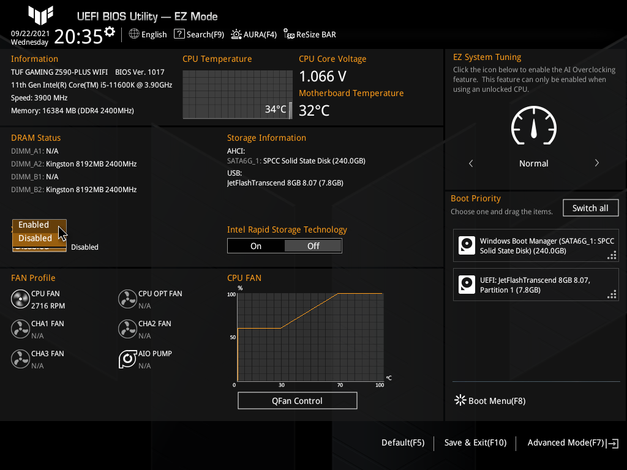The height and width of the screenshot is (470, 627).
Task: Open AURA(F4) label
Action: (260, 35)
